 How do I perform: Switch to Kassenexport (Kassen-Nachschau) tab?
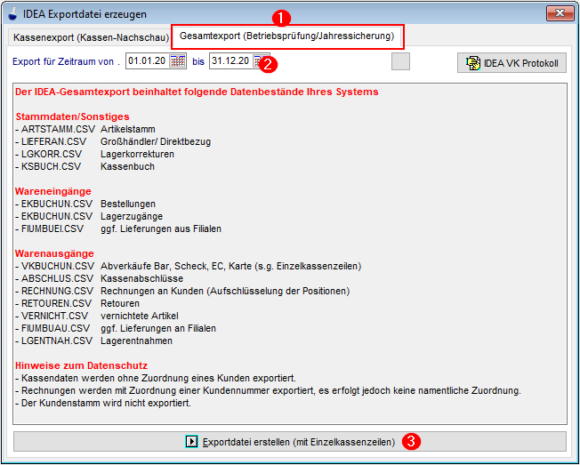coord(91,37)
